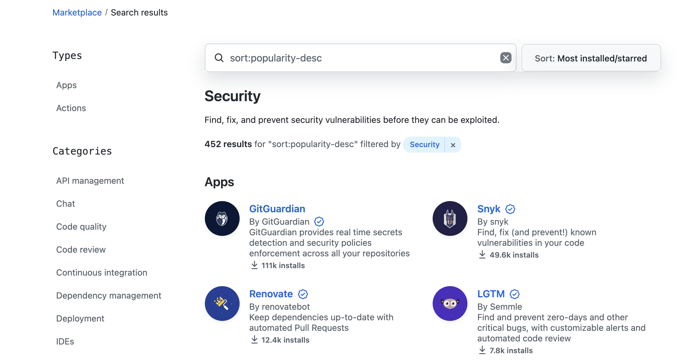This screenshot has width=694, height=360.
Task: Click the download icon near 111k installs
Action: [x=255, y=265]
